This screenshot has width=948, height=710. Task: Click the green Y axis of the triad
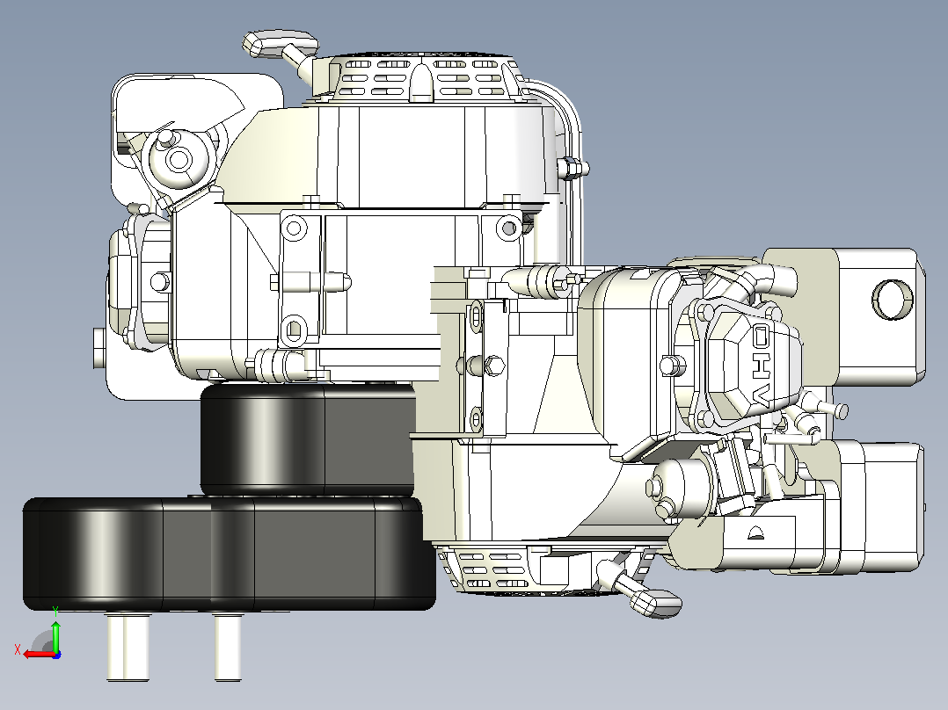(x=55, y=636)
